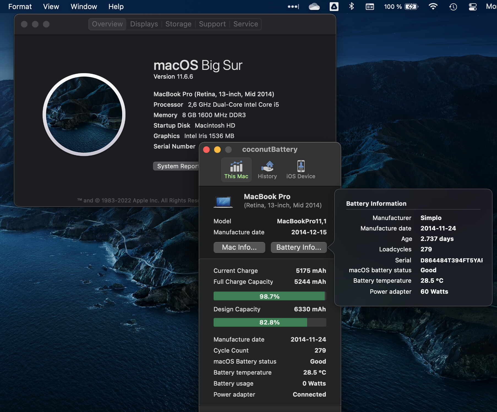Click the macOS Big Sur title text
This screenshot has height=412, width=497.
pyautogui.click(x=198, y=65)
